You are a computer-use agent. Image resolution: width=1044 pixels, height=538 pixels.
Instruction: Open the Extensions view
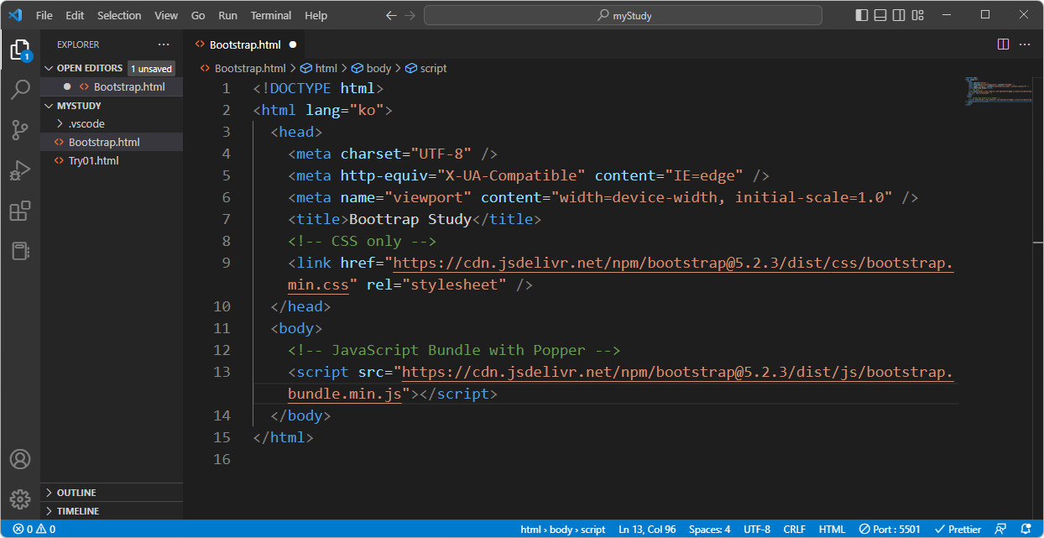pos(20,211)
